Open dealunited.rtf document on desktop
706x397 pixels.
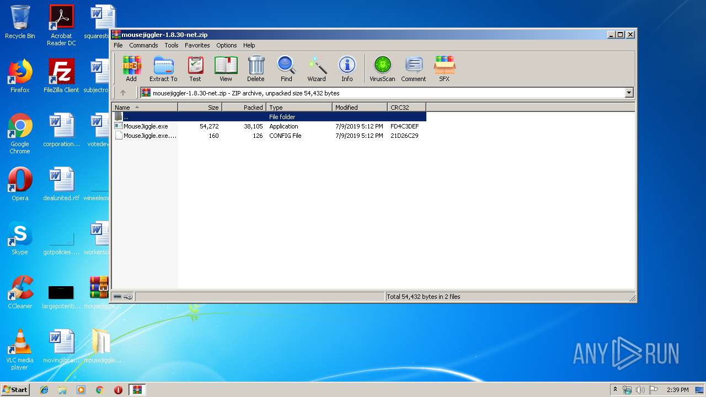coord(61,184)
